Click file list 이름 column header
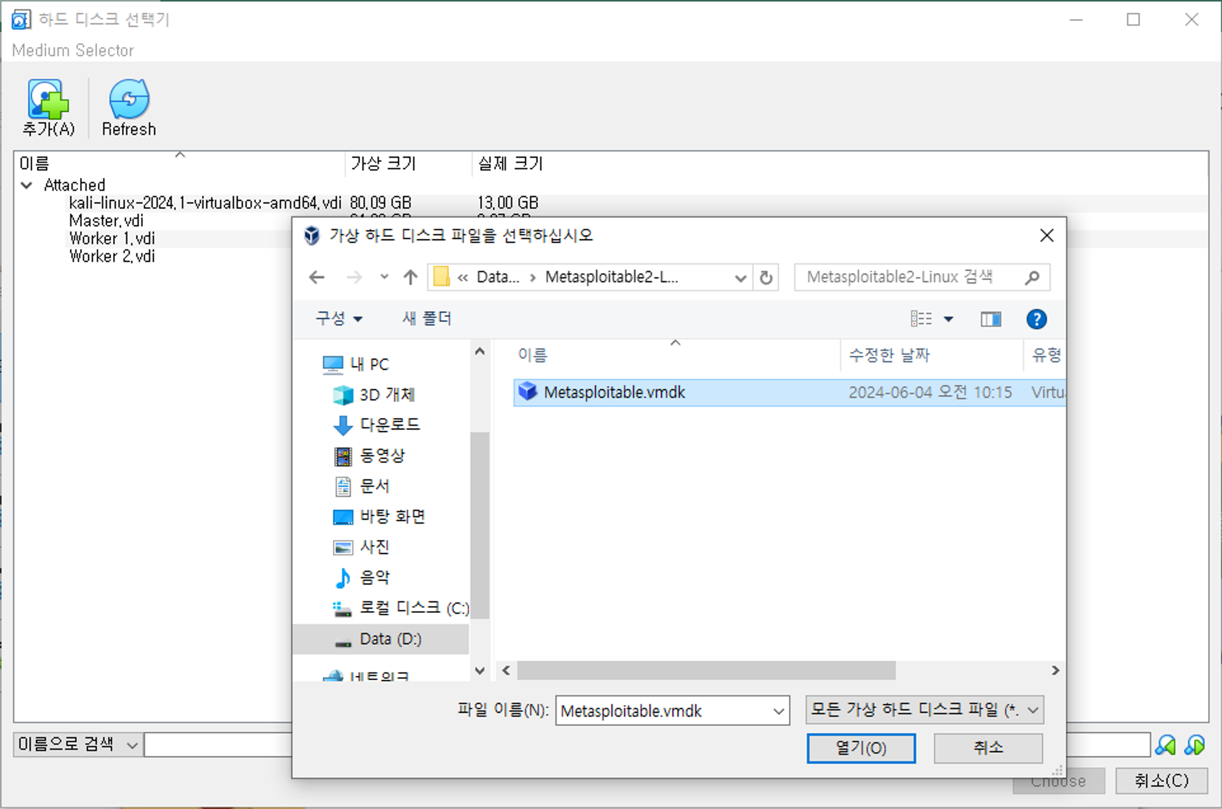 click(x=675, y=355)
